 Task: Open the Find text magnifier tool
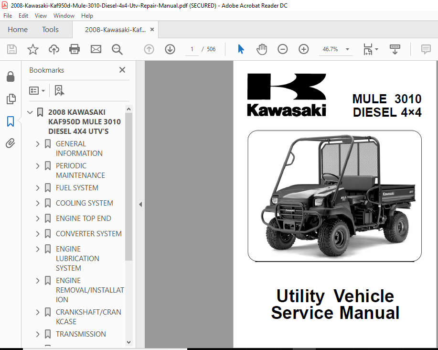[117, 49]
